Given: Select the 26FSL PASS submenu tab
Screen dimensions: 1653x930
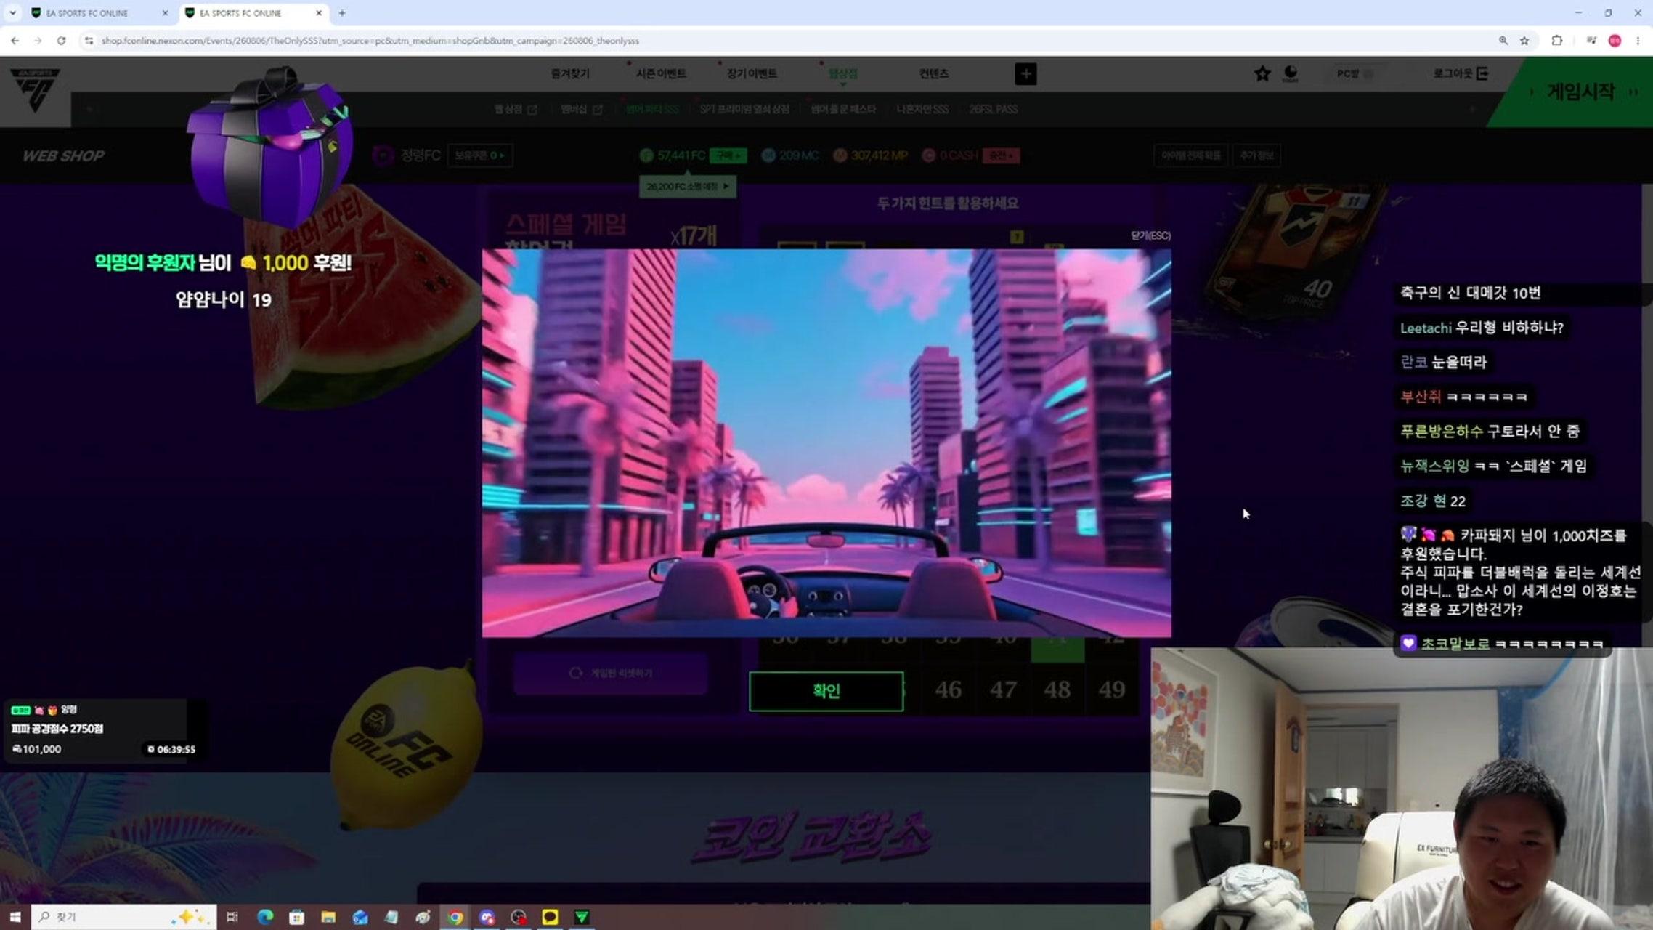Looking at the screenshot, I should (993, 109).
